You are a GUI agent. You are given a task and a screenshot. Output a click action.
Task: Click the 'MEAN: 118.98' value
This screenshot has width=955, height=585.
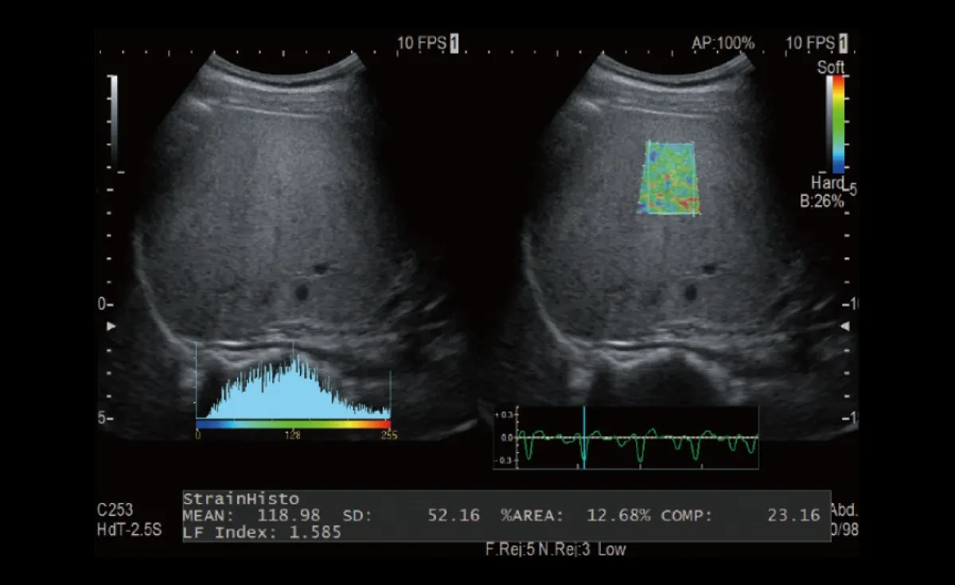[251, 516]
